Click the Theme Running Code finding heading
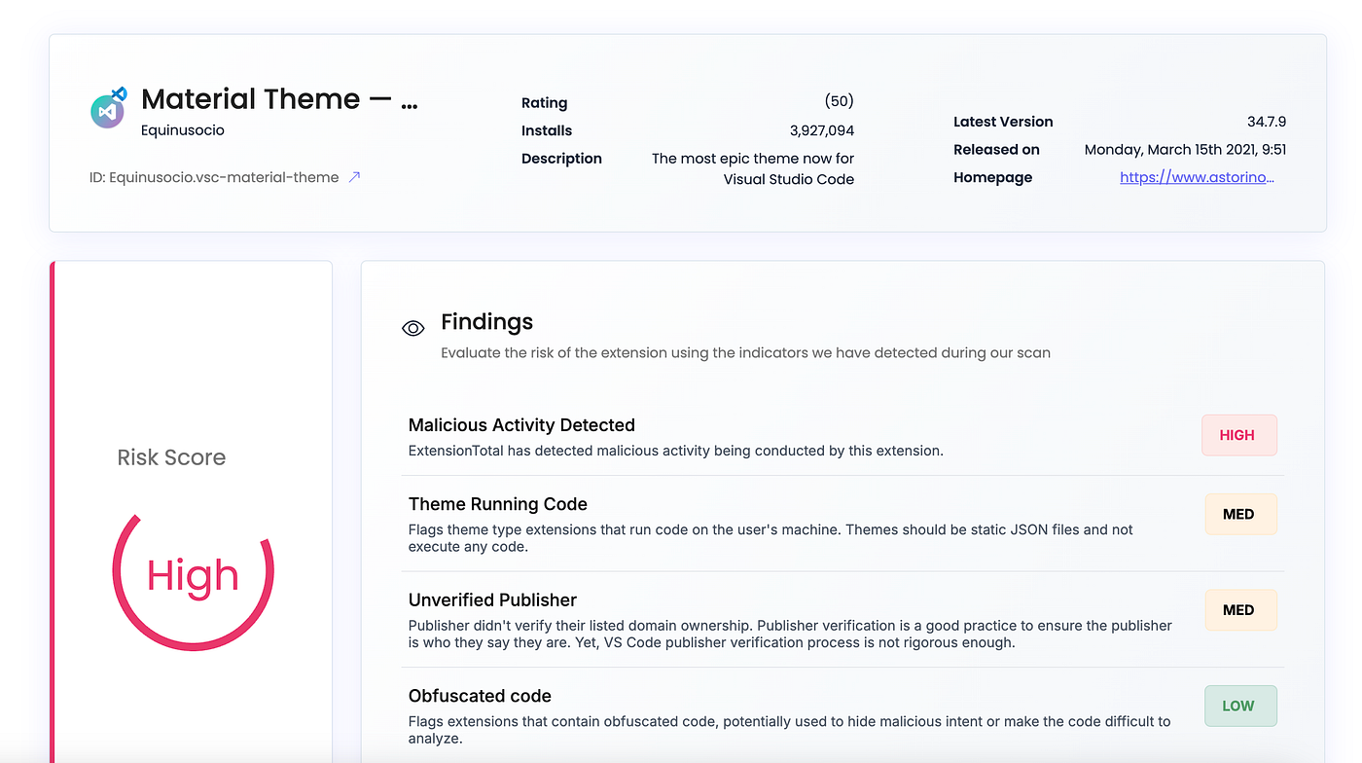The width and height of the screenshot is (1362, 763). [498, 504]
